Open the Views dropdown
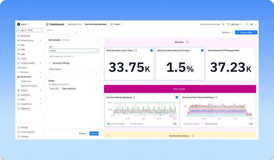The width and height of the screenshot is (274, 160). tap(117, 24)
